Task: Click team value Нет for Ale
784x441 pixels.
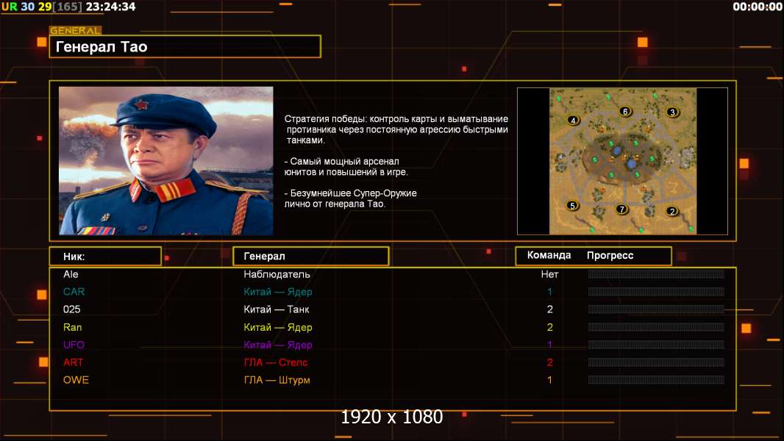Action: 549,274
